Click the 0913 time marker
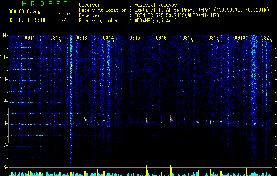Viewport: 277px width, 176px height. pyautogui.click(x=82, y=37)
